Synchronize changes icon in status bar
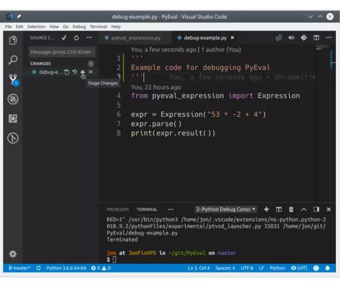This screenshot has width=340, height=287. point(38,268)
